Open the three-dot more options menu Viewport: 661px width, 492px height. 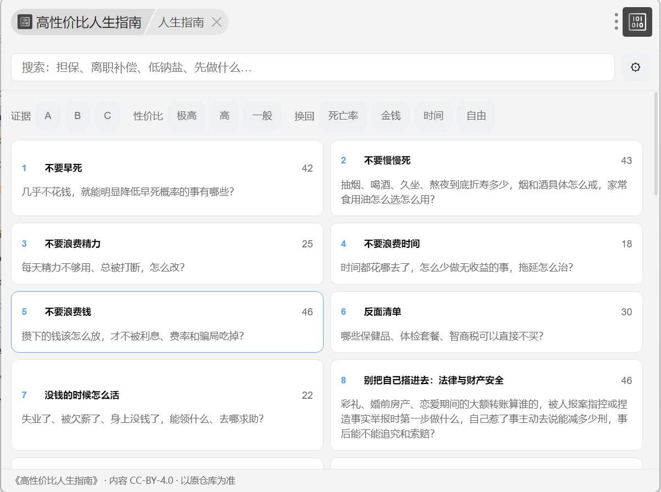click(x=616, y=22)
